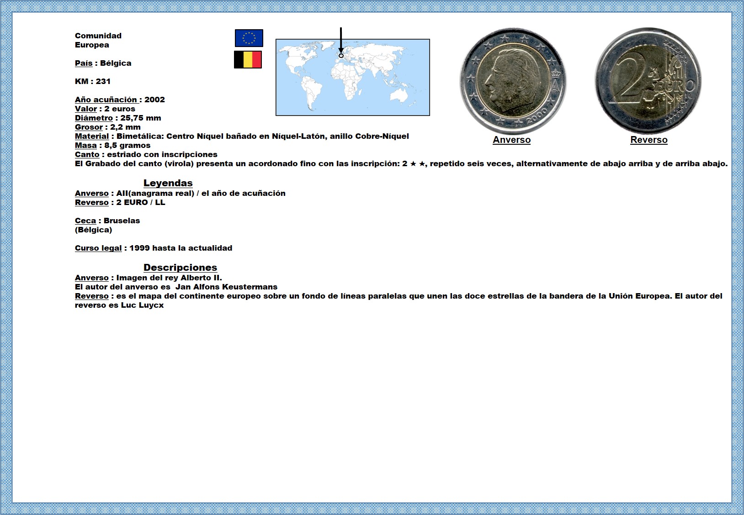
Task: Click 'Año acuñación : 2002' line
Action: [120, 100]
